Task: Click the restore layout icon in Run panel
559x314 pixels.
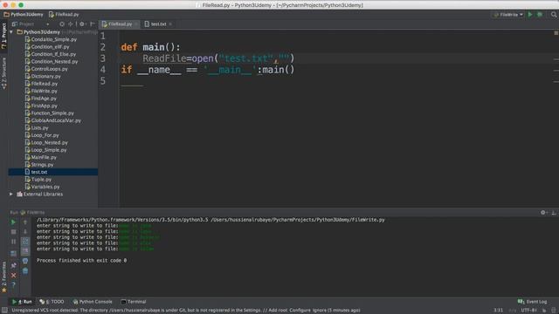Action: tap(13, 254)
